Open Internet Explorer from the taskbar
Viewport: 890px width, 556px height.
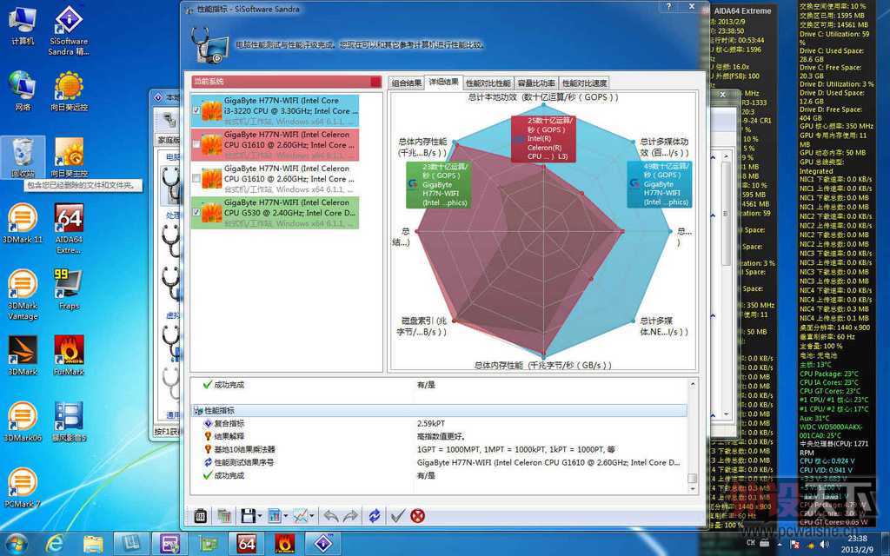(x=55, y=544)
